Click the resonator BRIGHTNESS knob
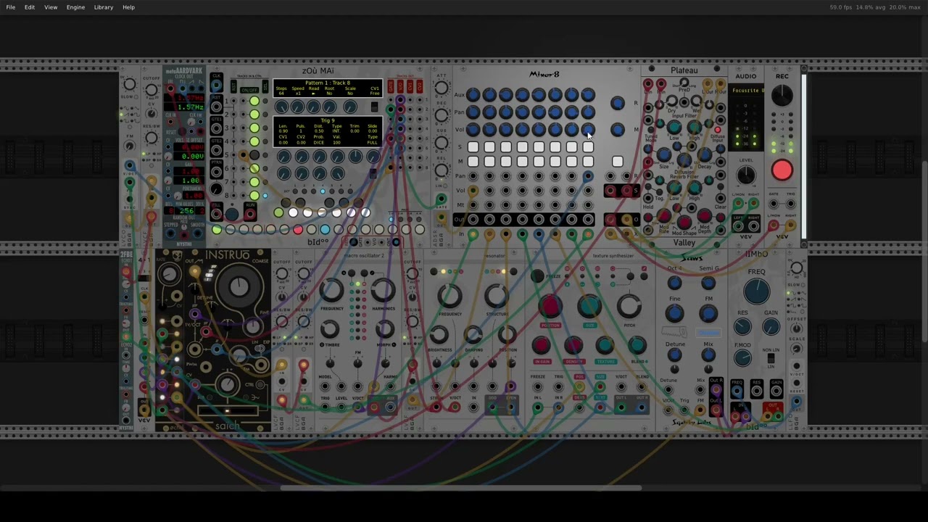The width and height of the screenshot is (928, 522). [439, 335]
